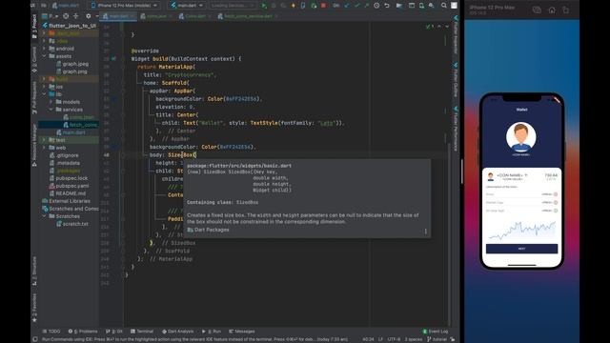Open the Structure tool window stripe button
Image resolution: width=610 pixels, height=343 pixels.
[x=34, y=271]
